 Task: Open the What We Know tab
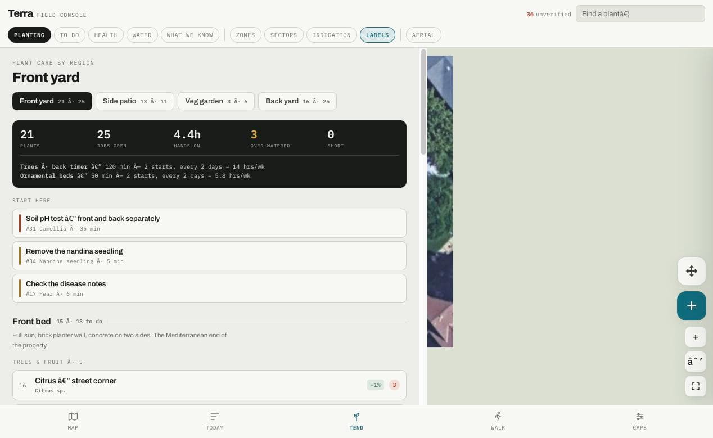click(190, 35)
